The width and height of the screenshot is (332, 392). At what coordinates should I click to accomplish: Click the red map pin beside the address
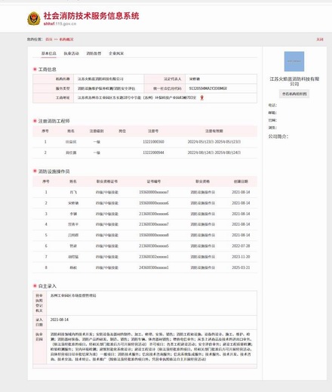pyautogui.click(x=201, y=97)
